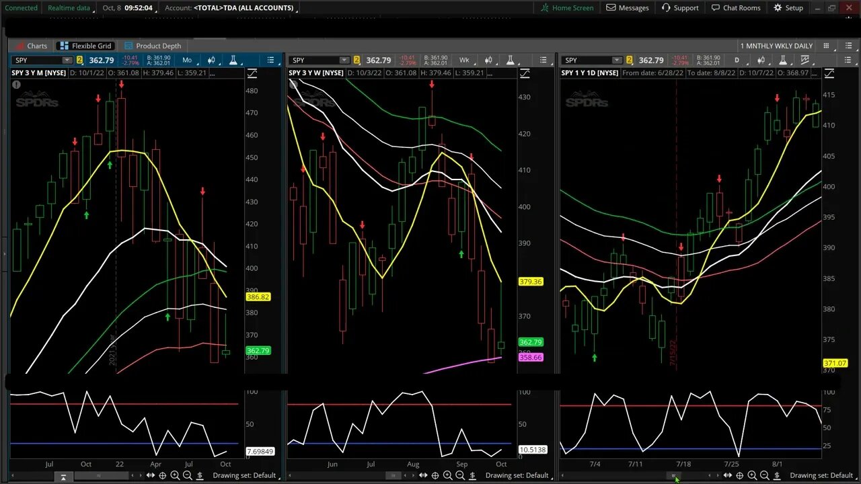The height and width of the screenshot is (484, 861).
Task: Click the Realtime data status
Action: coord(69,8)
